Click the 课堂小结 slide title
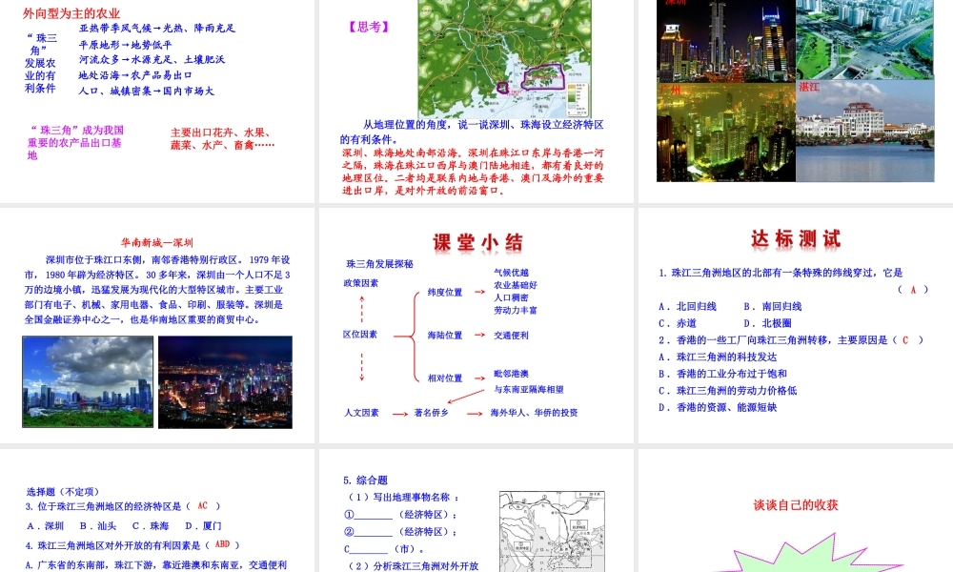The image size is (953, 572). point(477,242)
